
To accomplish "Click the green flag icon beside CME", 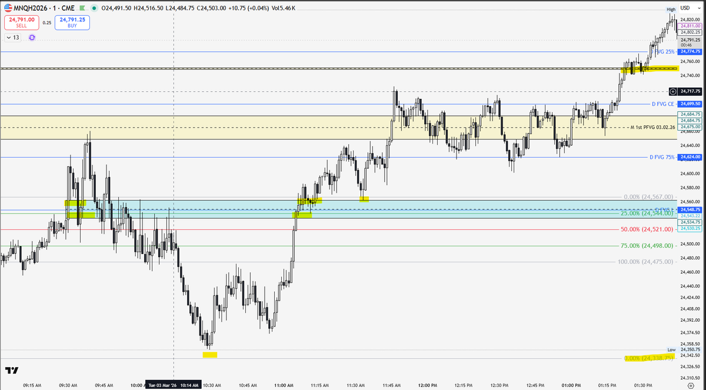I will click(x=82, y=8).
